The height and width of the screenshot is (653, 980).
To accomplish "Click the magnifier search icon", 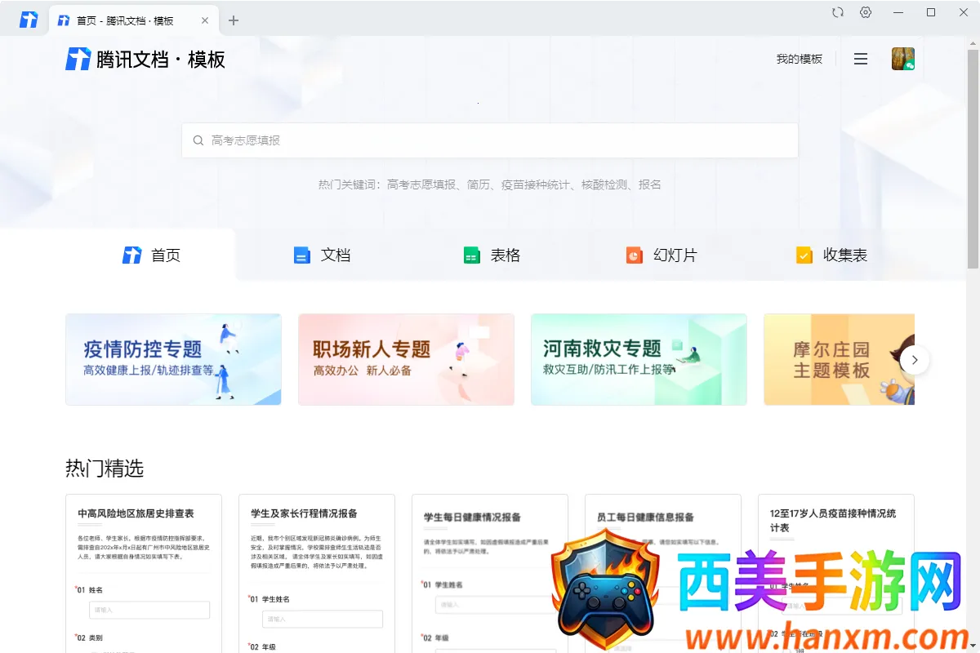I will tap(198, 140).
